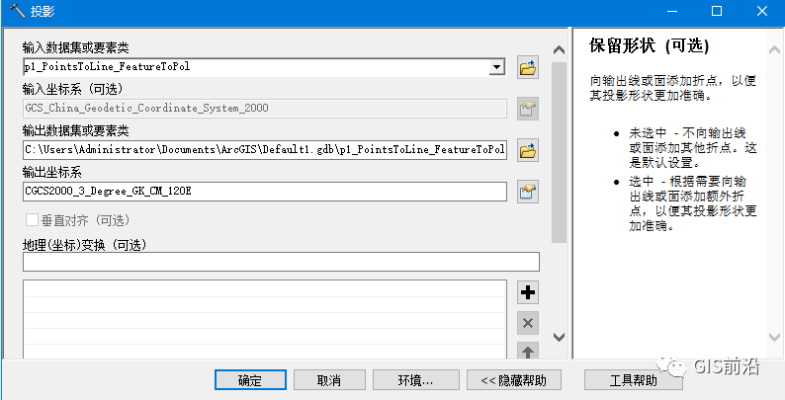This screenshot has height=400, width=785.
Task: Click the output dataset path field
Action: (x=265, y=149)
